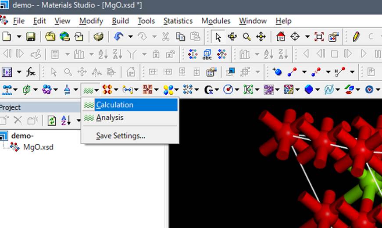
Task: Open the Help menu
Action: pyautogui.click(x=283, y=21)
